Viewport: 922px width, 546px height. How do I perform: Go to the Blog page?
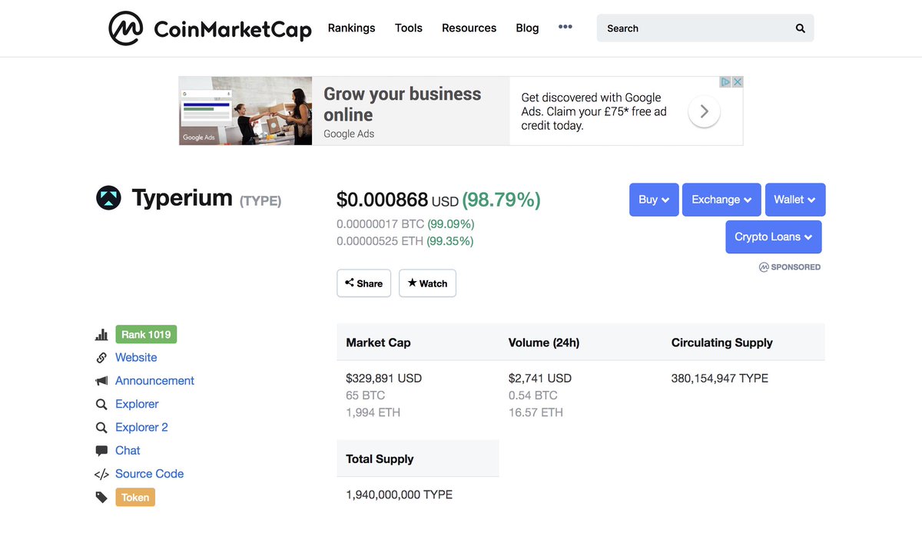(527, 28)
